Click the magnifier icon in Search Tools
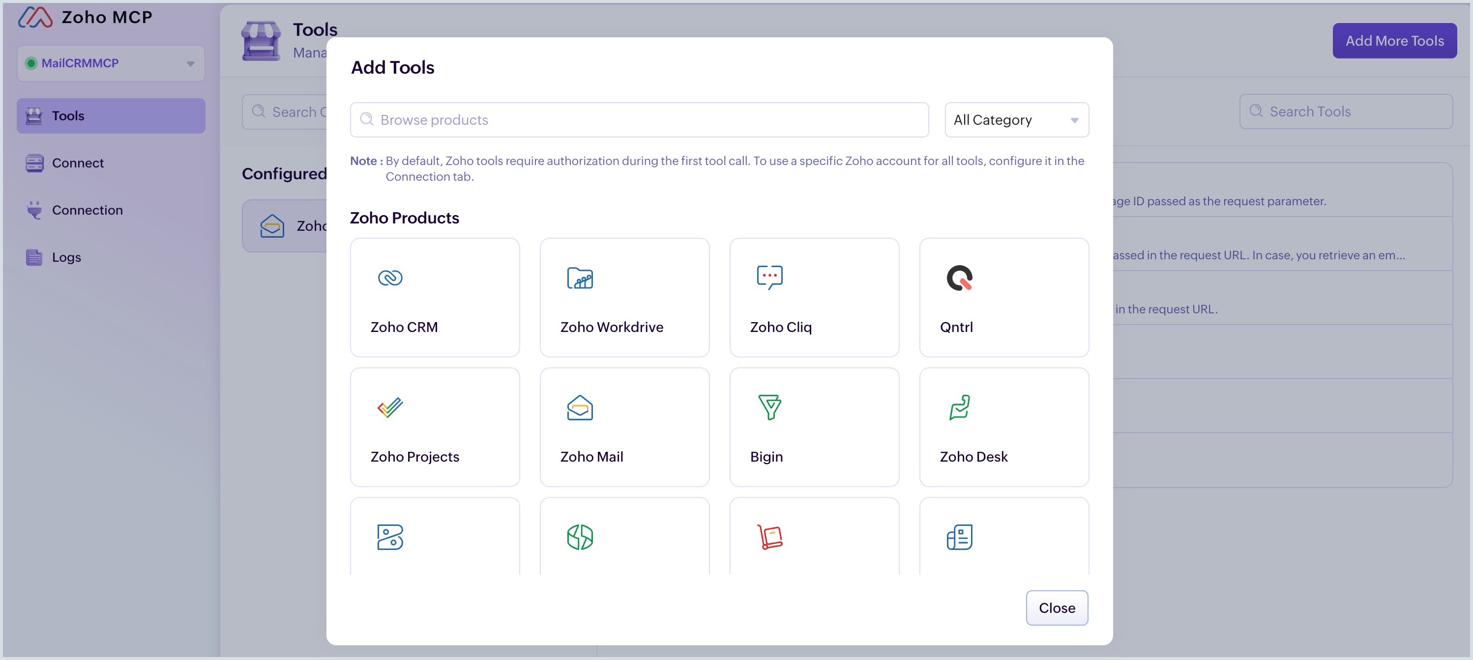 point(1256,111)
